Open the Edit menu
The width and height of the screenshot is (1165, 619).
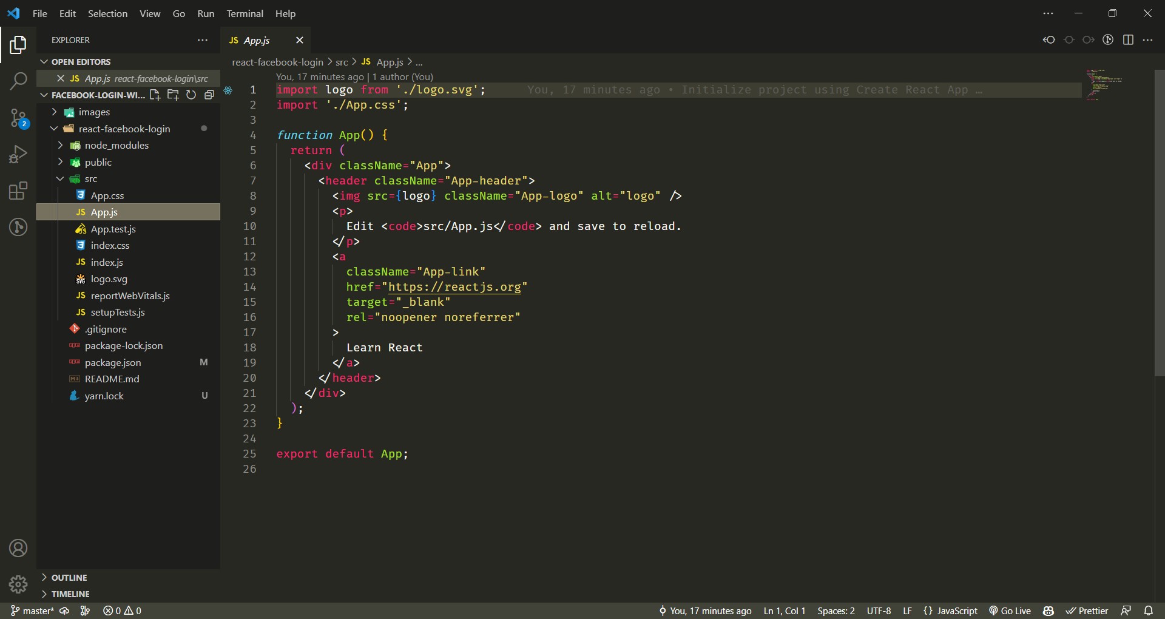click(x=67, y=13)
